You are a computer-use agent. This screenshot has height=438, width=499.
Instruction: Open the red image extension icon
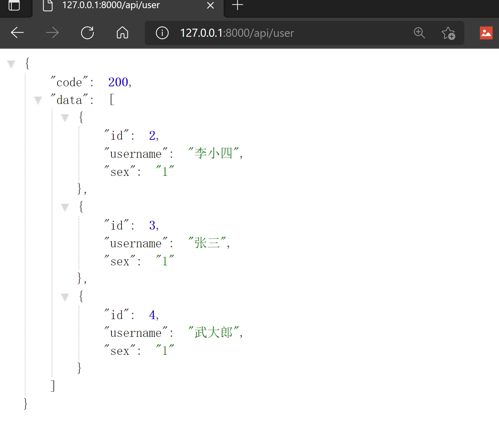point(486,33)
